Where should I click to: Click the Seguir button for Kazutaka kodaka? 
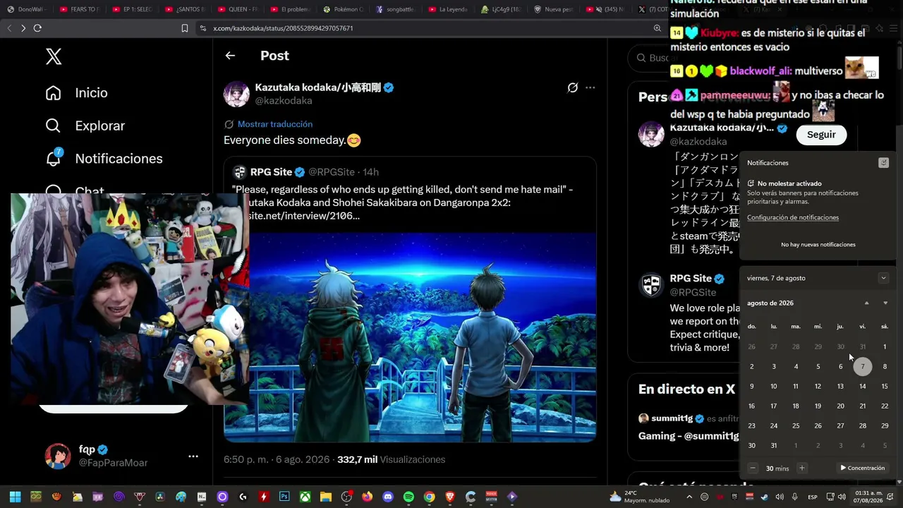821,135
